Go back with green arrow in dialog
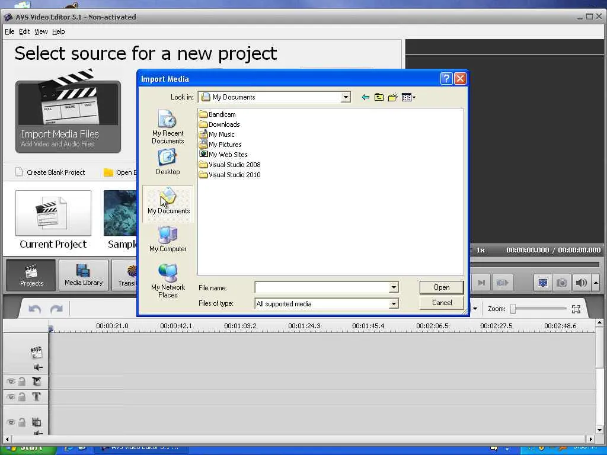The width and height of the screenshot is (607, 455). click(365, 97)
